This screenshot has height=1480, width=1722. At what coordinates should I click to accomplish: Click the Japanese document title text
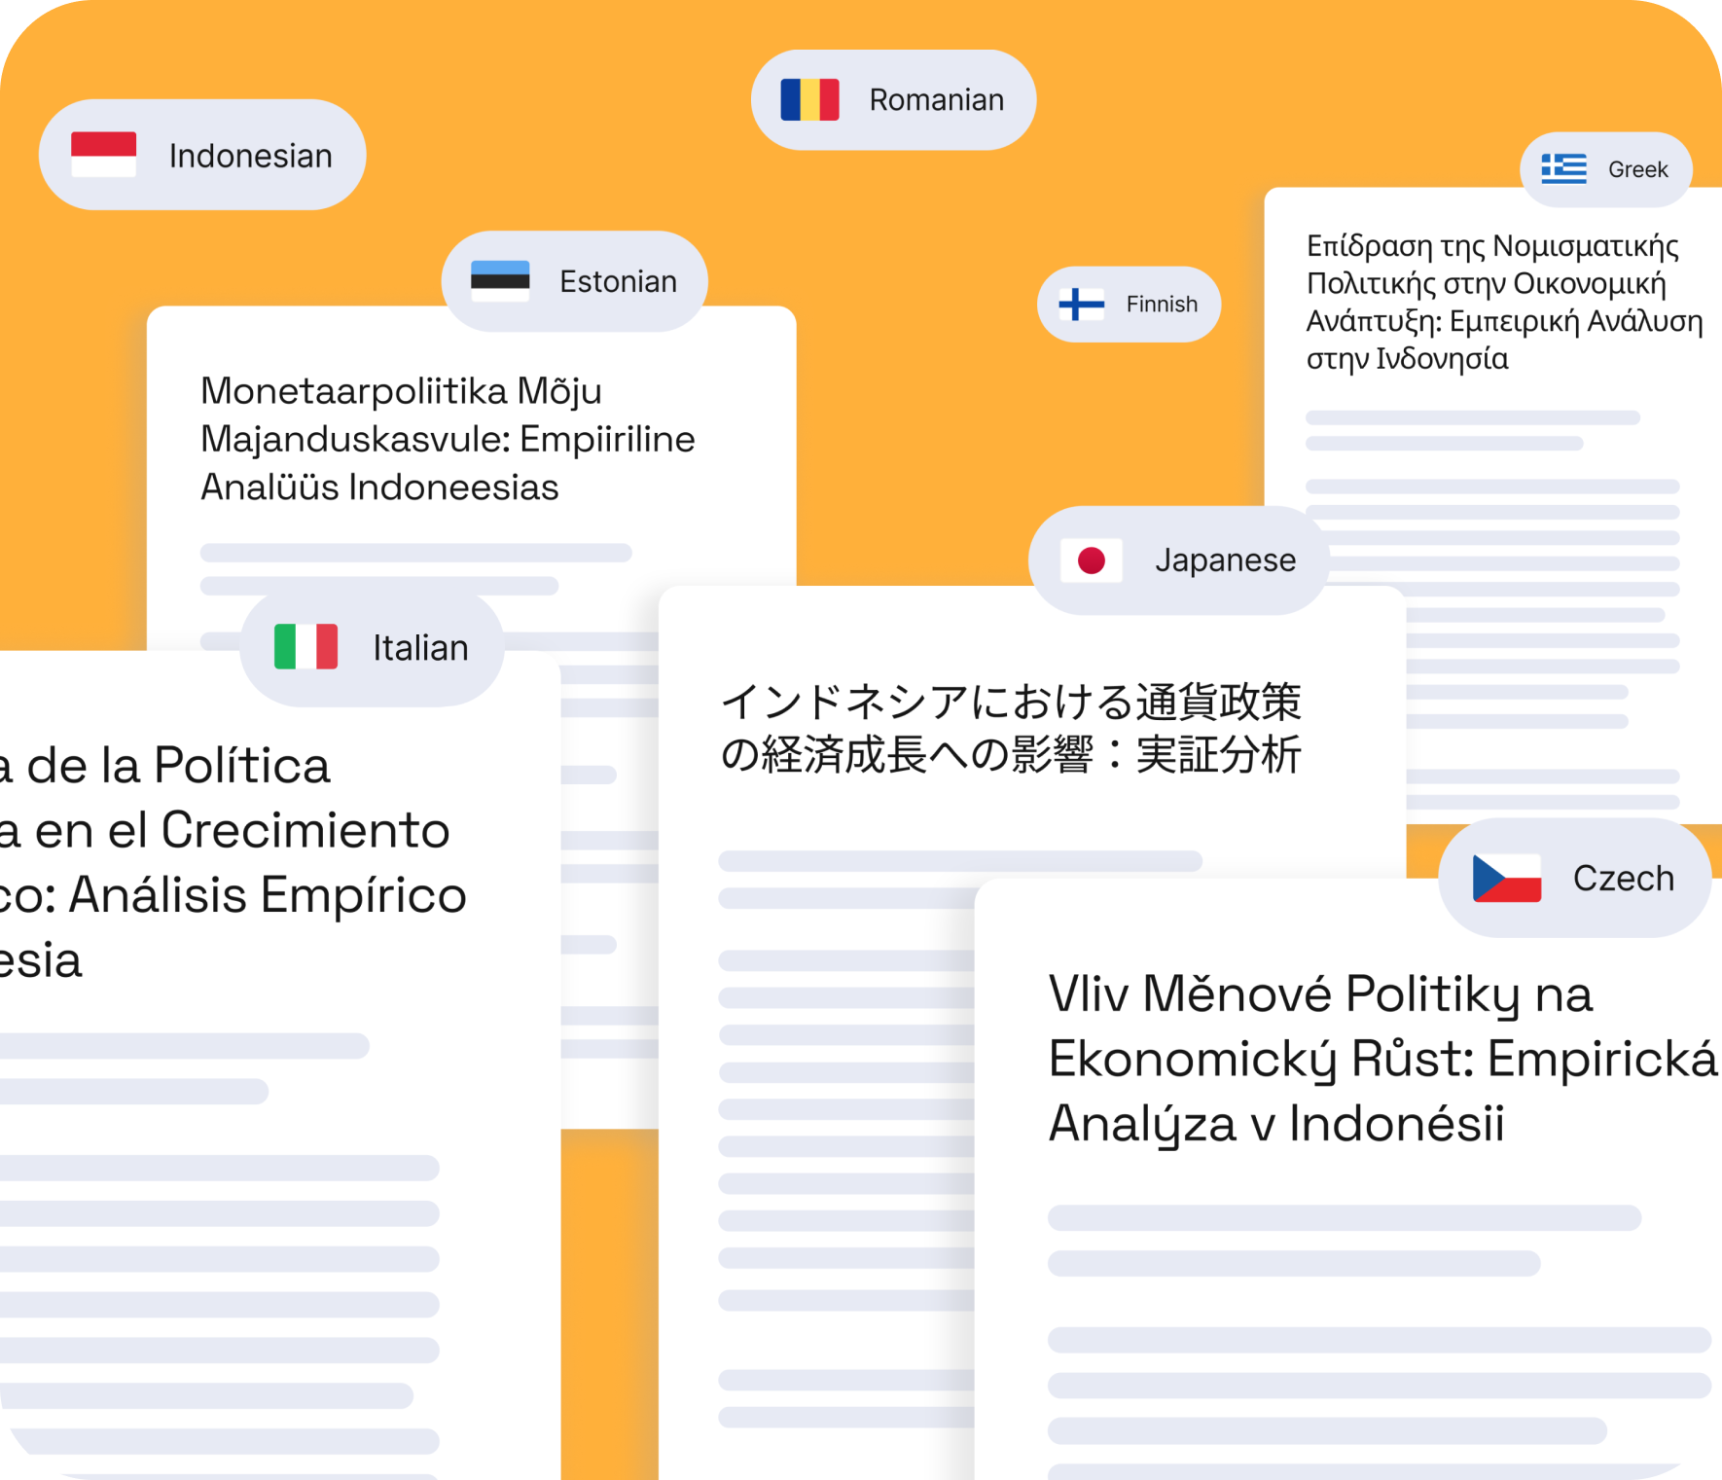tap(1011, 728)
